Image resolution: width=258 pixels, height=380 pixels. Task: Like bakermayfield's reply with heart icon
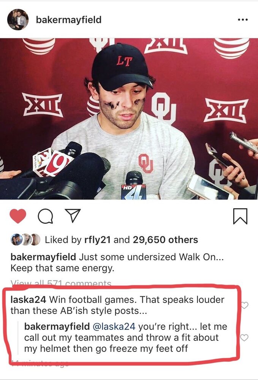point(244,337)
